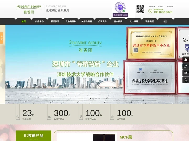Screen dimensions: 189x141
Task: Click the 全国服务热线 label
Action: coord(158,9)
